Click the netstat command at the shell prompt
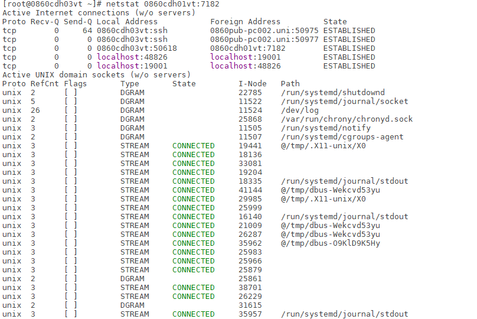The height and width of the screenshot is (319, 477). pos(162,4)
